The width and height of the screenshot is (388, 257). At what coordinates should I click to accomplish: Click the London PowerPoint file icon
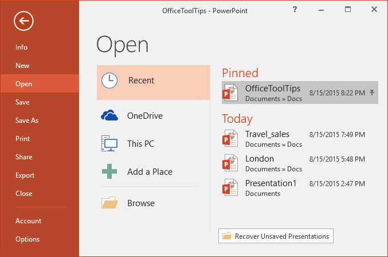click(230, 163)
